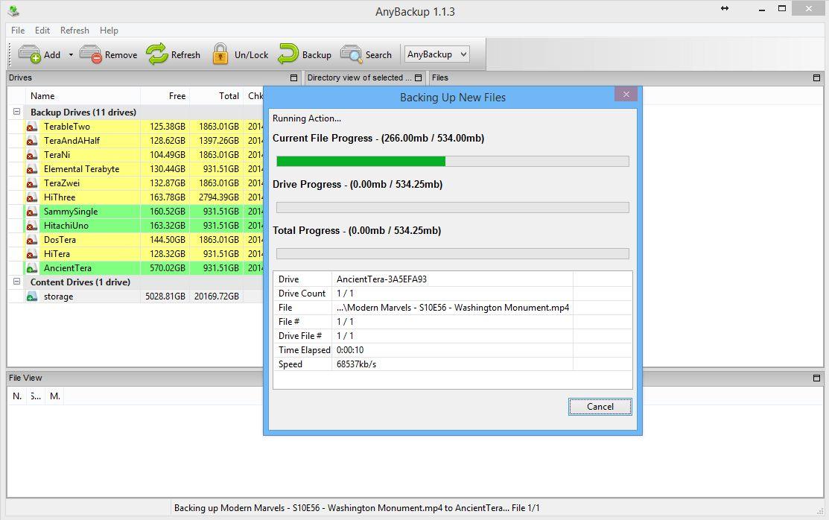This screenshot has height=520, width=829.
Task: Click the Washington Monument.mp4 file row
Action: (453, 308)
